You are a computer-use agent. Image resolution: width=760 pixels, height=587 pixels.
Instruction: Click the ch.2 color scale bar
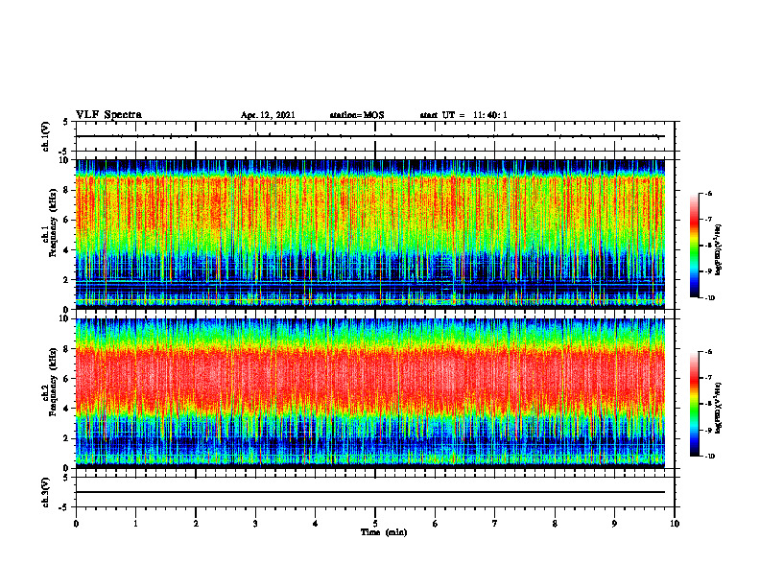[695, 404]
